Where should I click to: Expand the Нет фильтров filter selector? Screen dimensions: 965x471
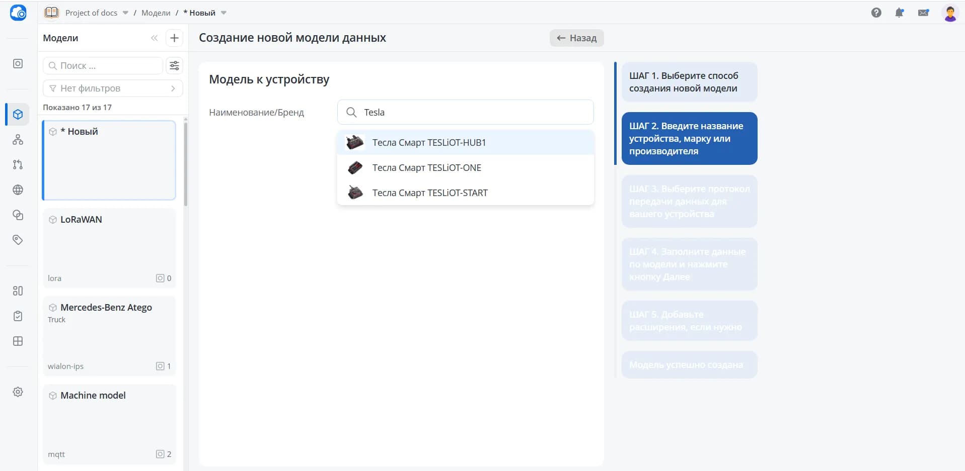113,88
